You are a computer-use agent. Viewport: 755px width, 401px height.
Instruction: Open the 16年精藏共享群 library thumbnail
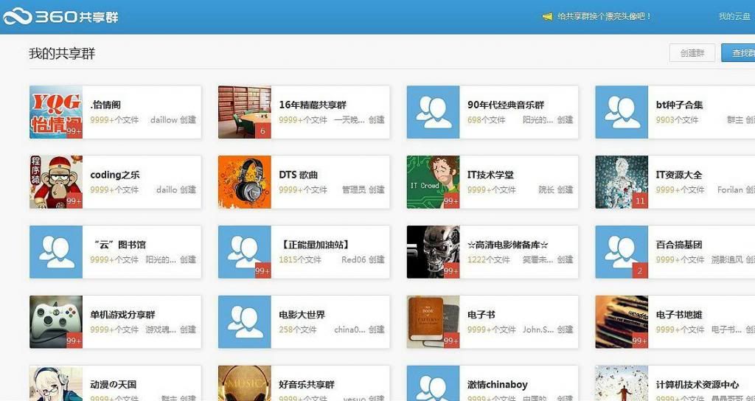point(244,112)
